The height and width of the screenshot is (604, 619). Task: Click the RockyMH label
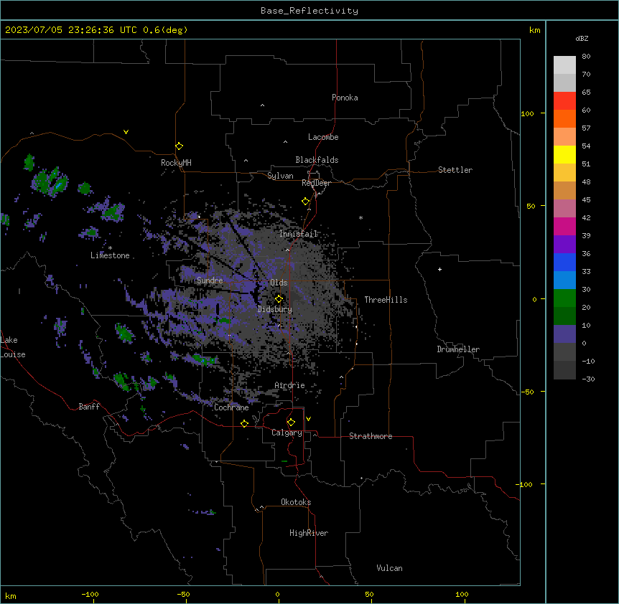(x=176, y=163)
